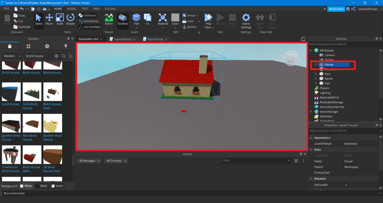Open the UI insert tool
383x203 pixels.
(147, 20)
